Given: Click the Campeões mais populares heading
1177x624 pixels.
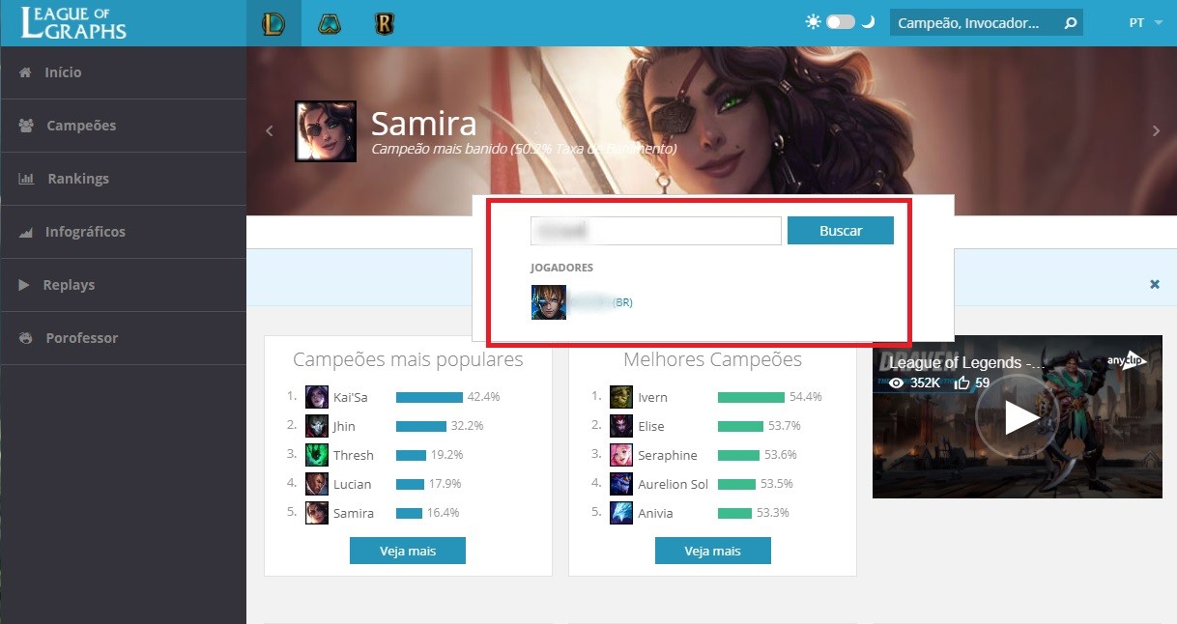Looking at the screenshot, I should (x=408, y=359).
